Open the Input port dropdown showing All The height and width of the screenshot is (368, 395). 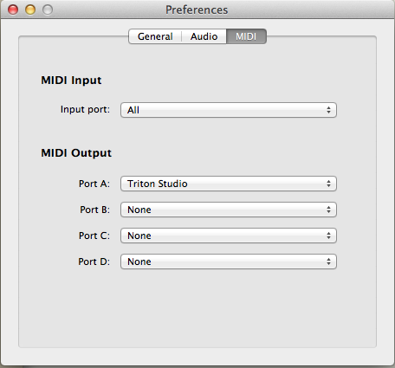click(229, 110)
